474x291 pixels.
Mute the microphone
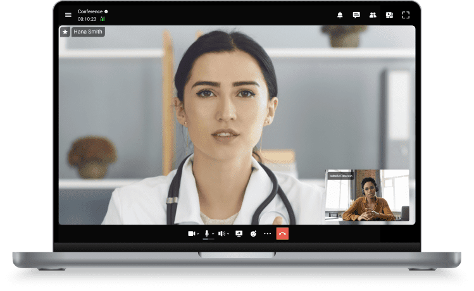(207, 233)
